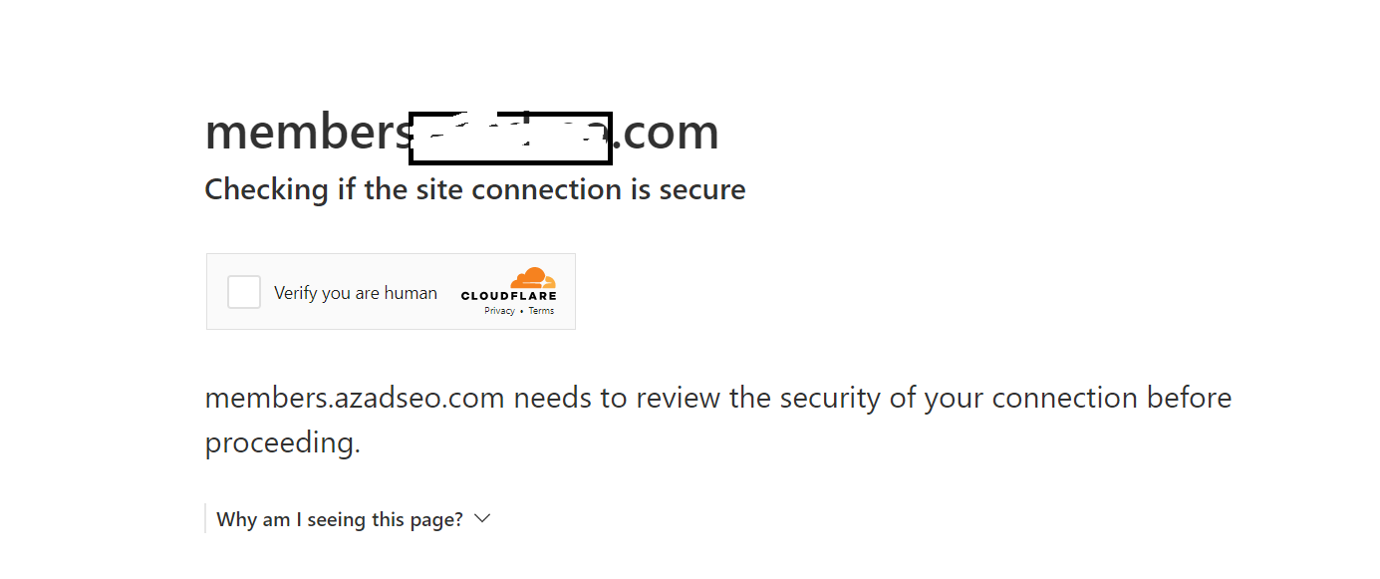Click the word secure in the subheading
1380x579 pixels.
(702, 189)
